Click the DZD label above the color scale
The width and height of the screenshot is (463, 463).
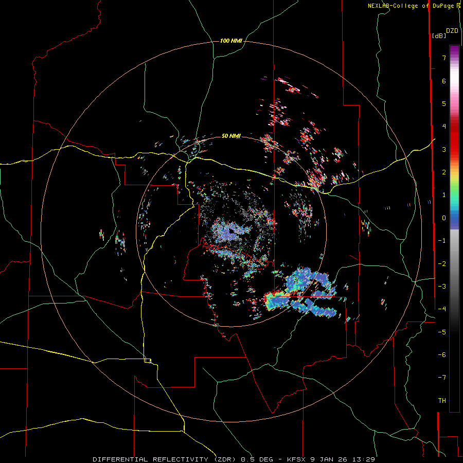pyautogui.click(x=452, y=31)
